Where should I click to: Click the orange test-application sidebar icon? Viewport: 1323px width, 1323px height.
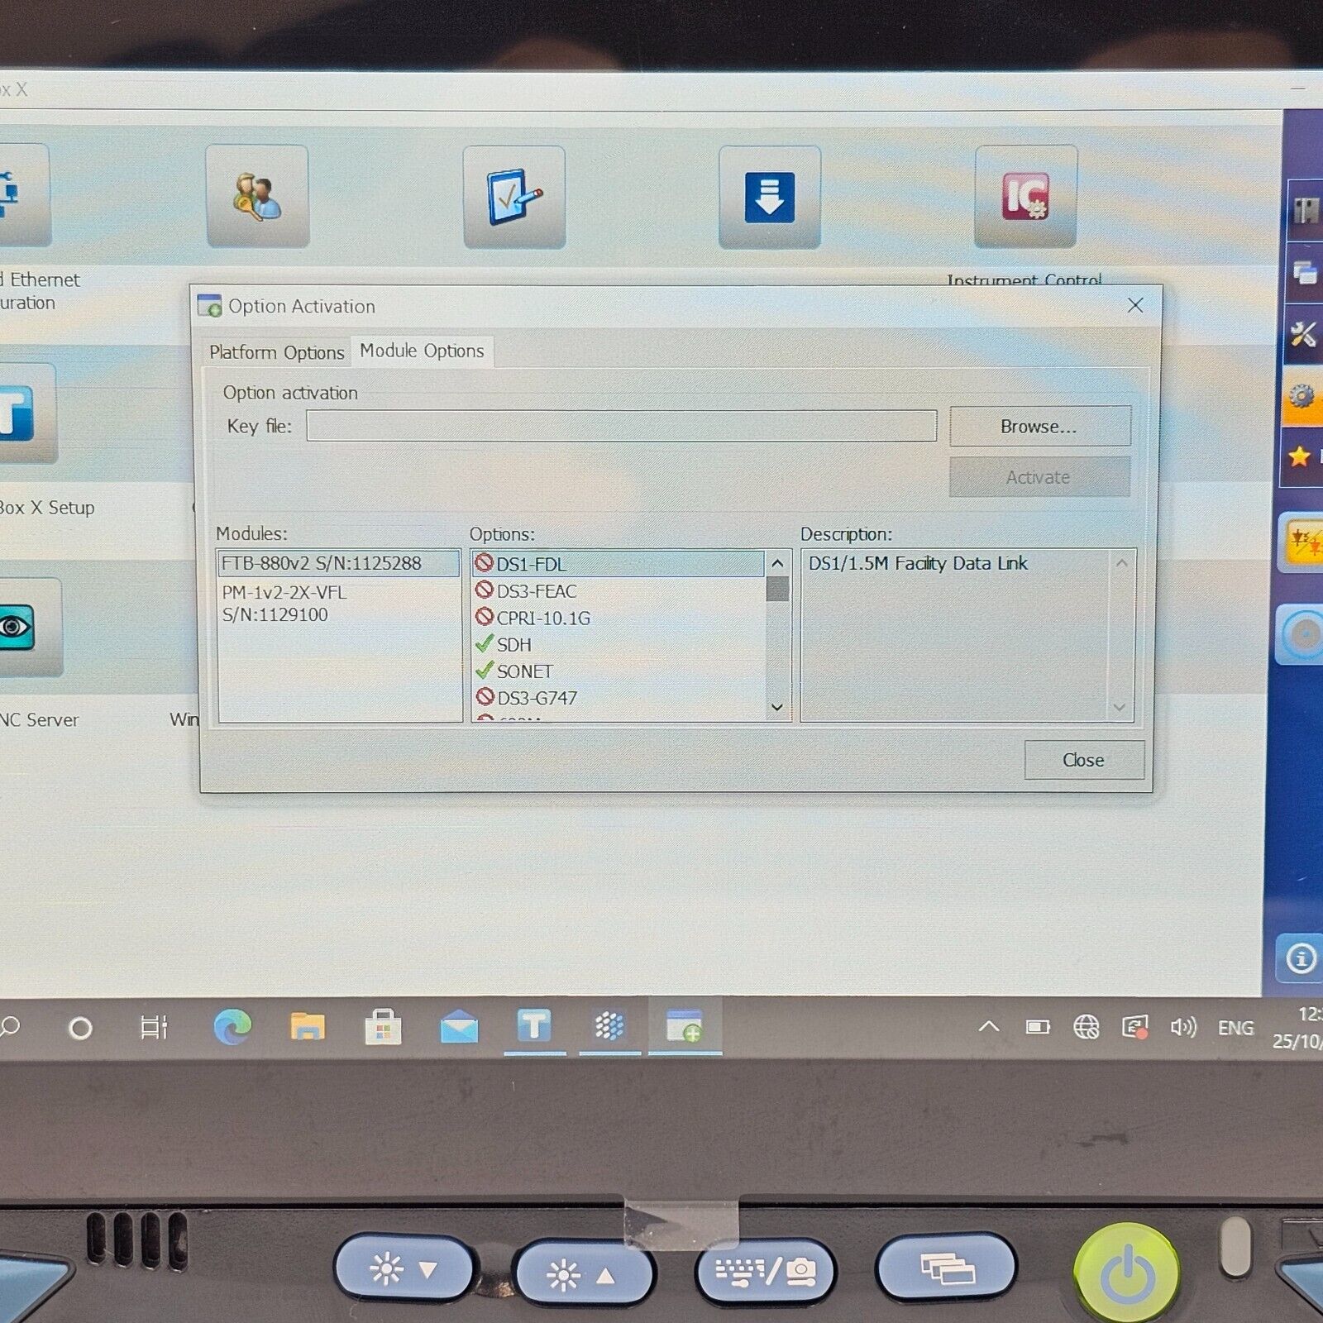tap(1303, 542)
